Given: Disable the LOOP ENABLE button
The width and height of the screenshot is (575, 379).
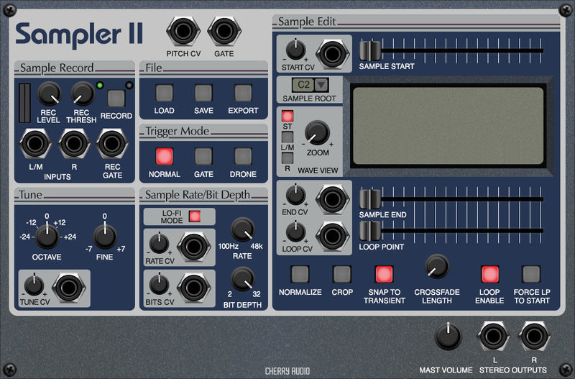Looking at the screenshot, I should point(489,274).
